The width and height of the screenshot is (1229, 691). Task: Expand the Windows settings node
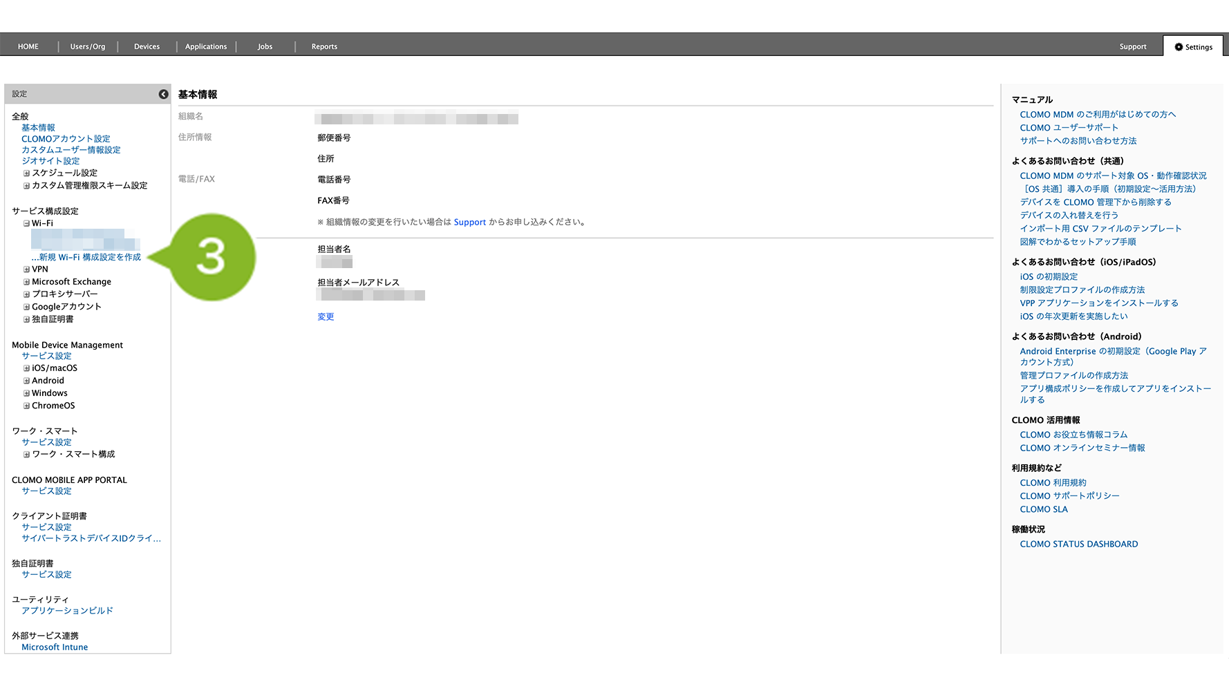click(x=27, y=393)
